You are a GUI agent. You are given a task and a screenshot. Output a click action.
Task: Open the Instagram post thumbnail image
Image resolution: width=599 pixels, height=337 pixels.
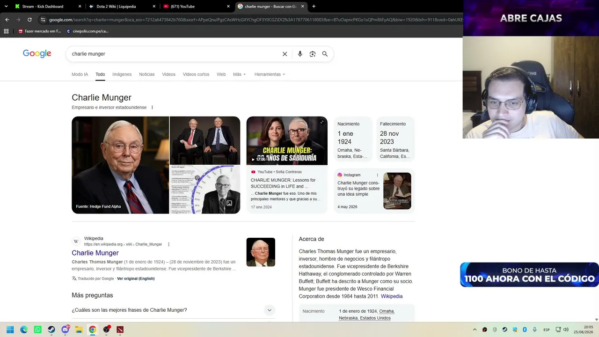(397, 191)
